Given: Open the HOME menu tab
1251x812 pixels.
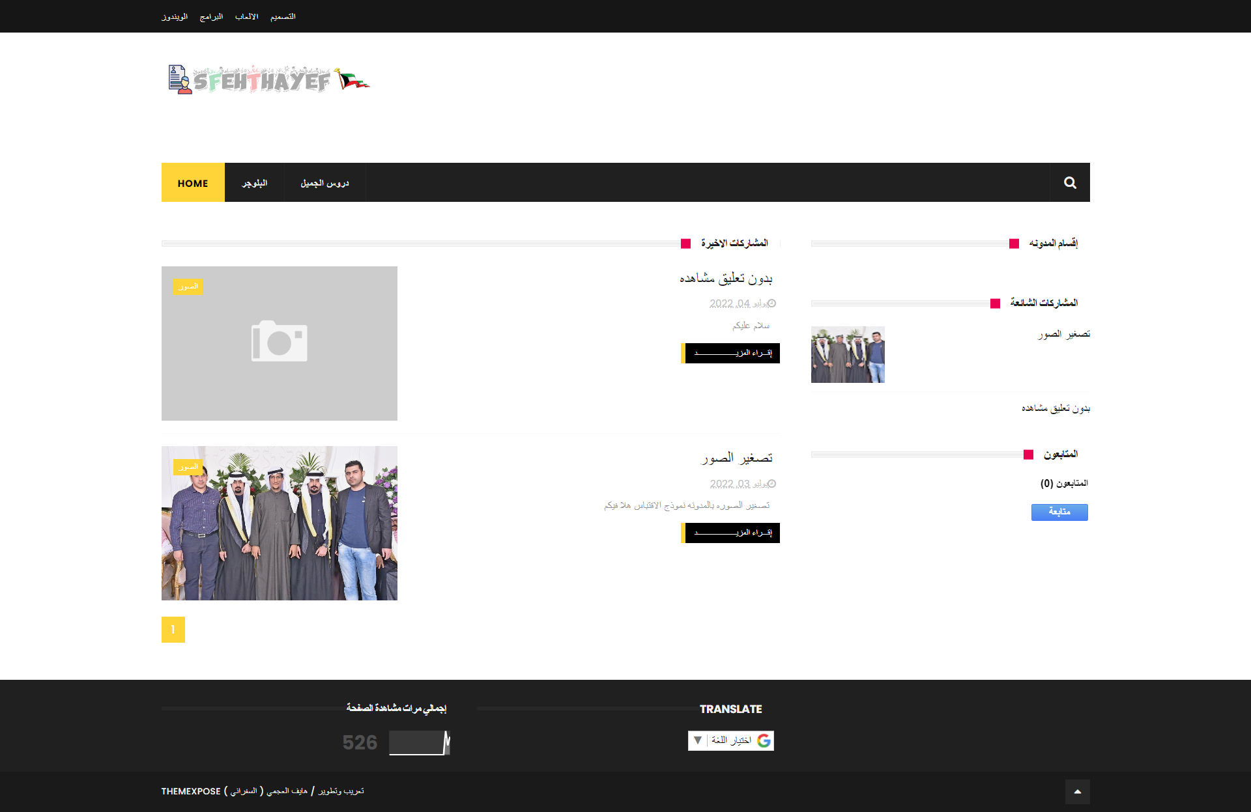Looking at the screenshot, I should 193,183.
